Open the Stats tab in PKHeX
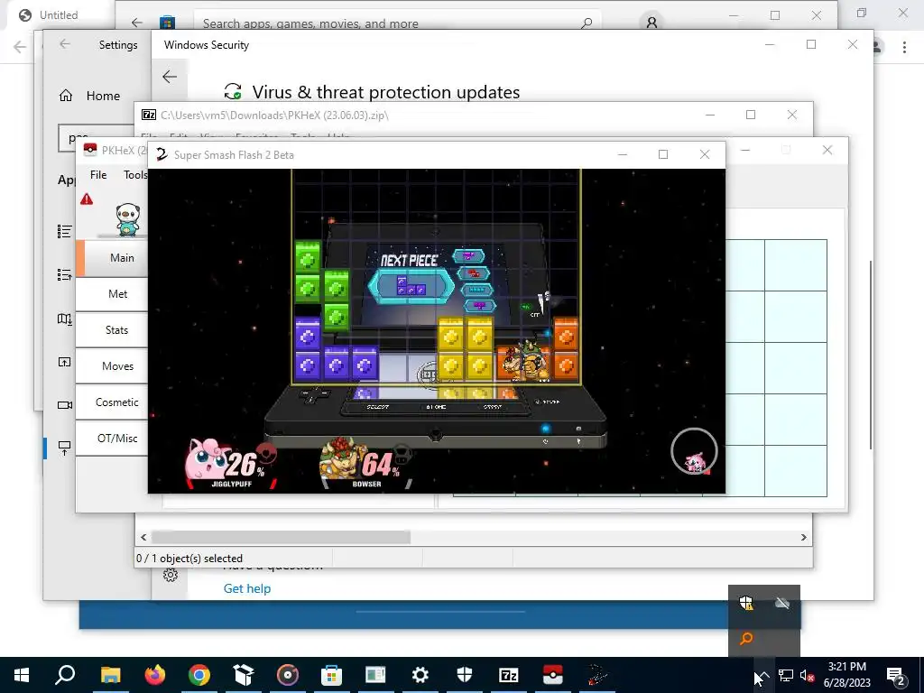This screenshot has width=924, height=693. (112, 330)
